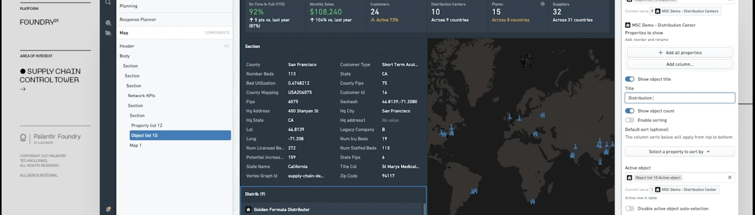
Task: Click the info icon on the Plants card
Action: click(542, 4)
